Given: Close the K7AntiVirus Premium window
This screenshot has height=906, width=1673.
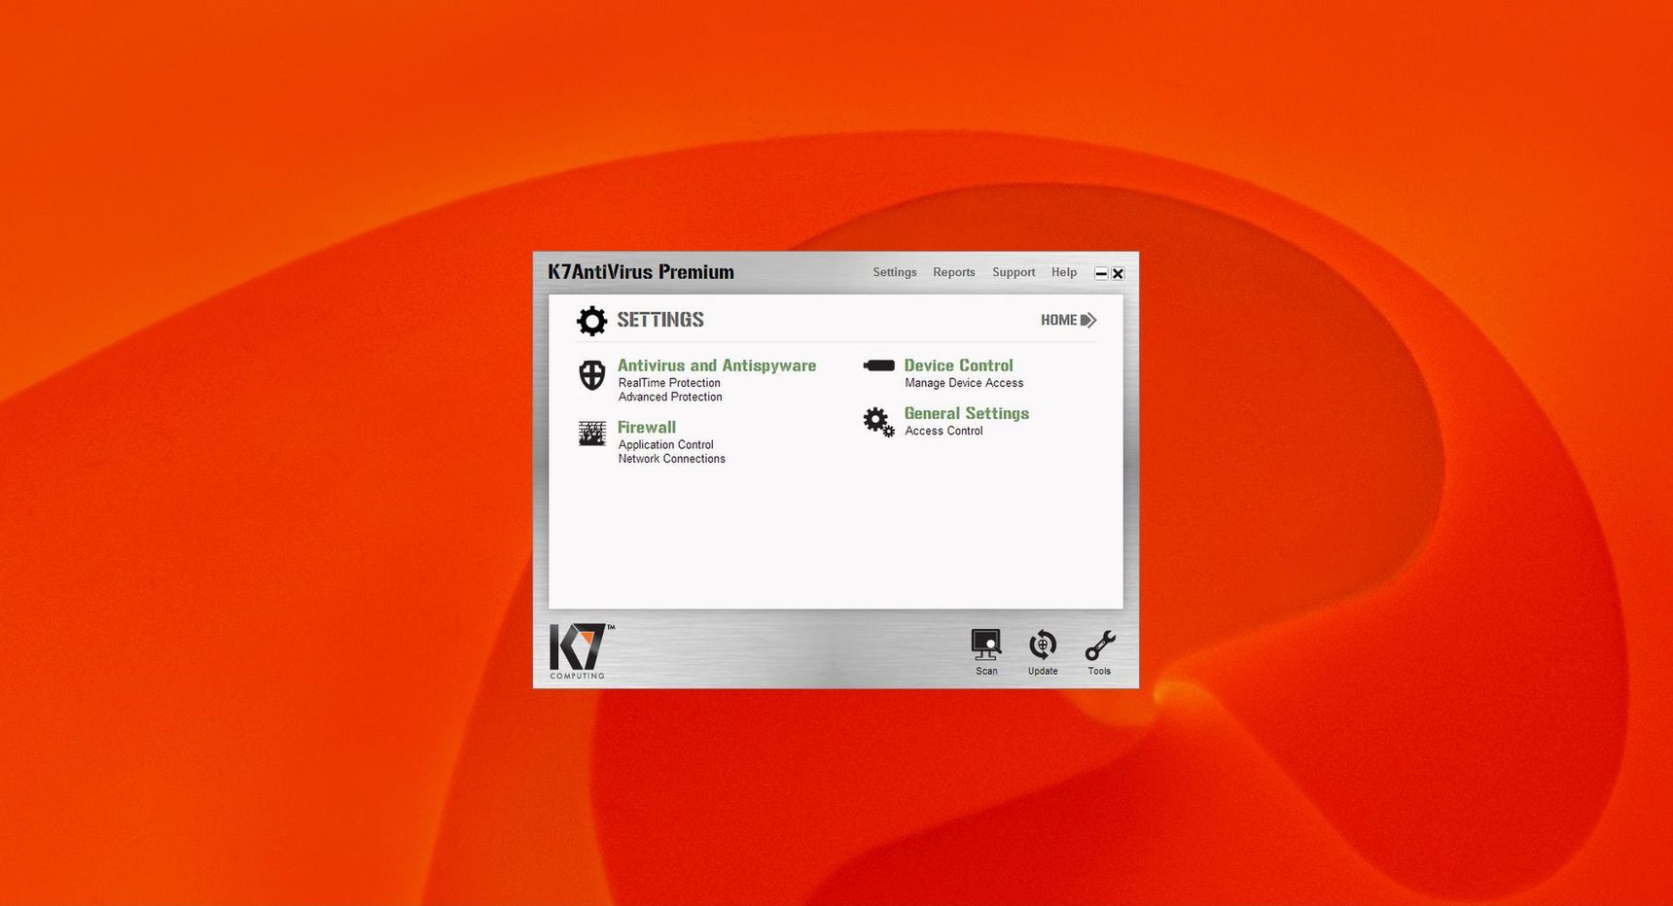Looking at the screenshot, I should point(1119,273).
